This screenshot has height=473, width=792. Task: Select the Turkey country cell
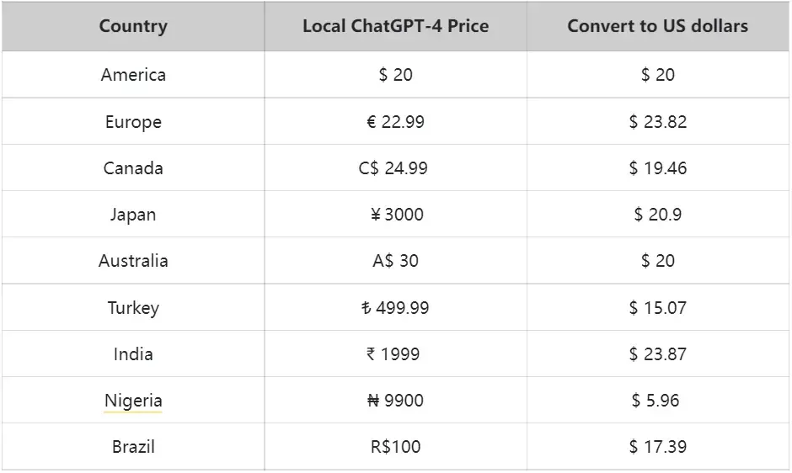pyautogui.click(x=133, y=308)
